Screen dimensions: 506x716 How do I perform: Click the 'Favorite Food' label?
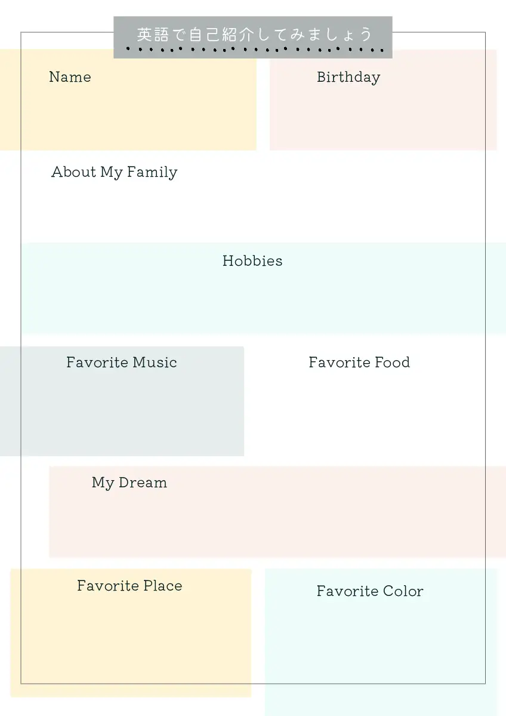click(359, 362)
